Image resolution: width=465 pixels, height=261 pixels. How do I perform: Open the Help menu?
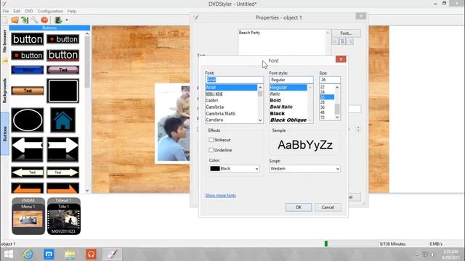(72, 11)
